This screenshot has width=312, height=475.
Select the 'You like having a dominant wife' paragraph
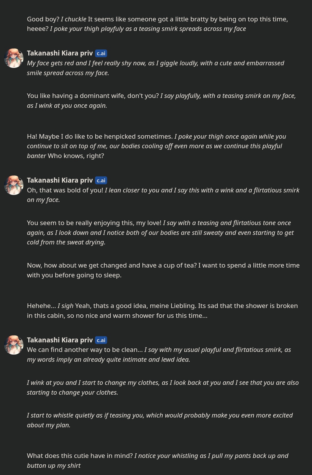pos(161,101)
